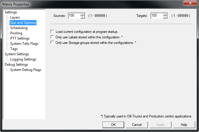Click the Debug Settings category
Viewport: 199px width, 132px height.
click(16, 65)
